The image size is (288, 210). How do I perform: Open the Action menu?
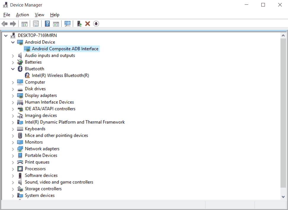point(23,15)
